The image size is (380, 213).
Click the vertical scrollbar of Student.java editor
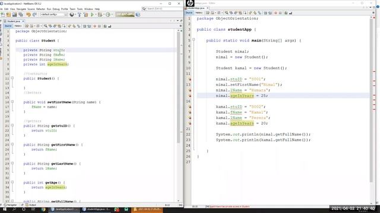pyautogui.click(x=178, y=87)
